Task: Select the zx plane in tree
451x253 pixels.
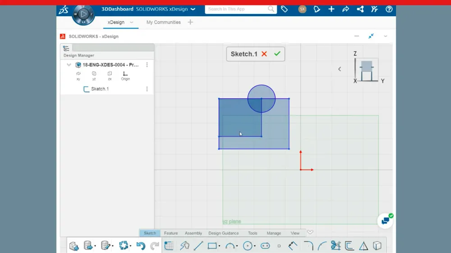Action: [110, 76]
